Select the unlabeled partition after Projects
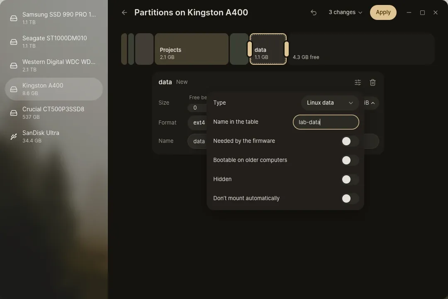This screenshot has width=448, height=299. 239,49
